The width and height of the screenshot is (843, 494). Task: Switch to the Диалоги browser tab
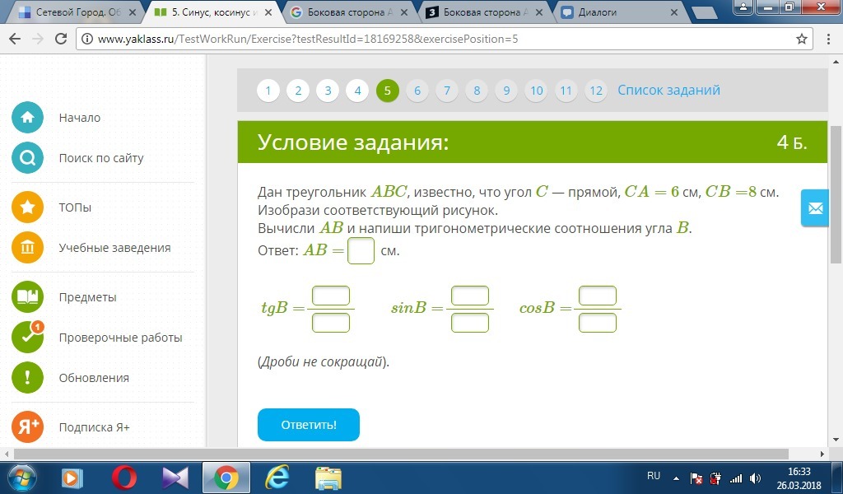coord(617,12)
